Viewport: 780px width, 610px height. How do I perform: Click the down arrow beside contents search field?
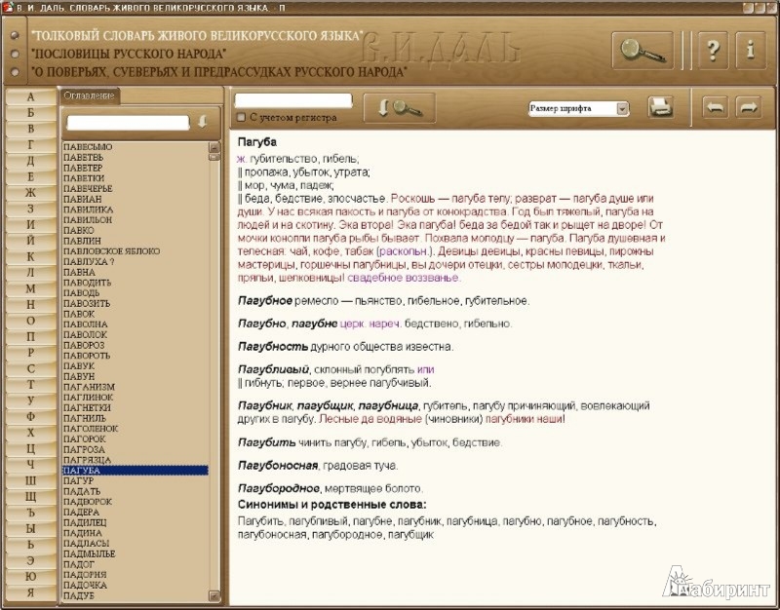(x=203, y=122)
